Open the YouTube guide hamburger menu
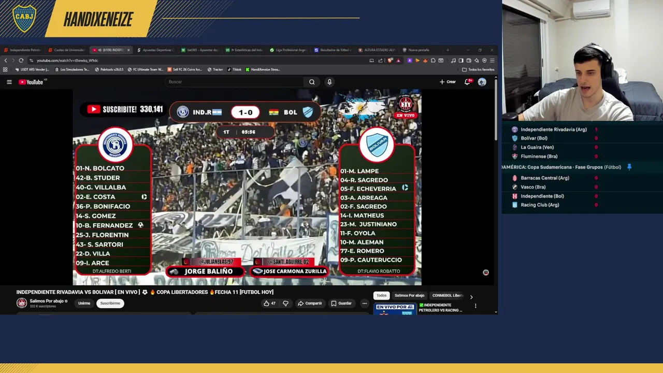The width and height of the screenshot is (663, 373). pos(9,82)
